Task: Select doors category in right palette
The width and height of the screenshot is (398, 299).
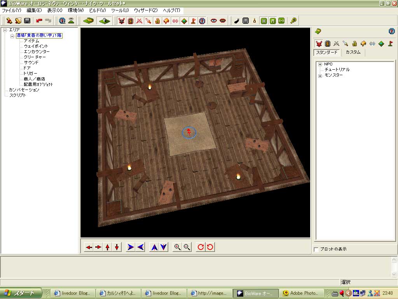Action: click(x=328, y=44)
